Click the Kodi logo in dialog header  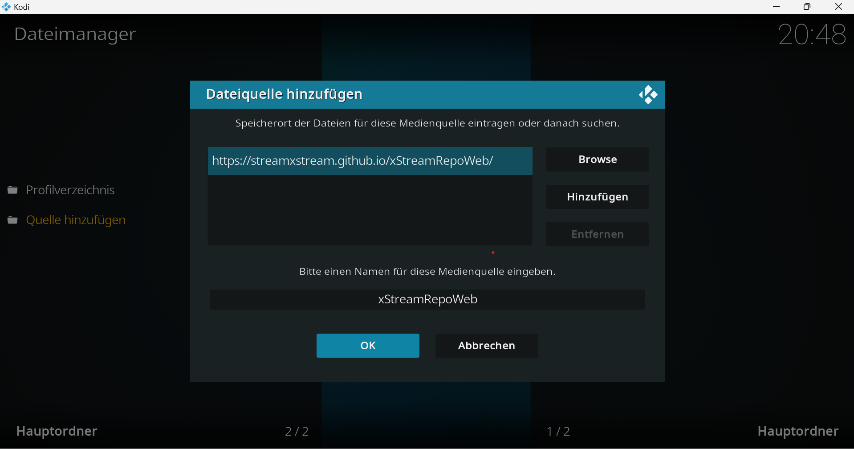(648, 94)
